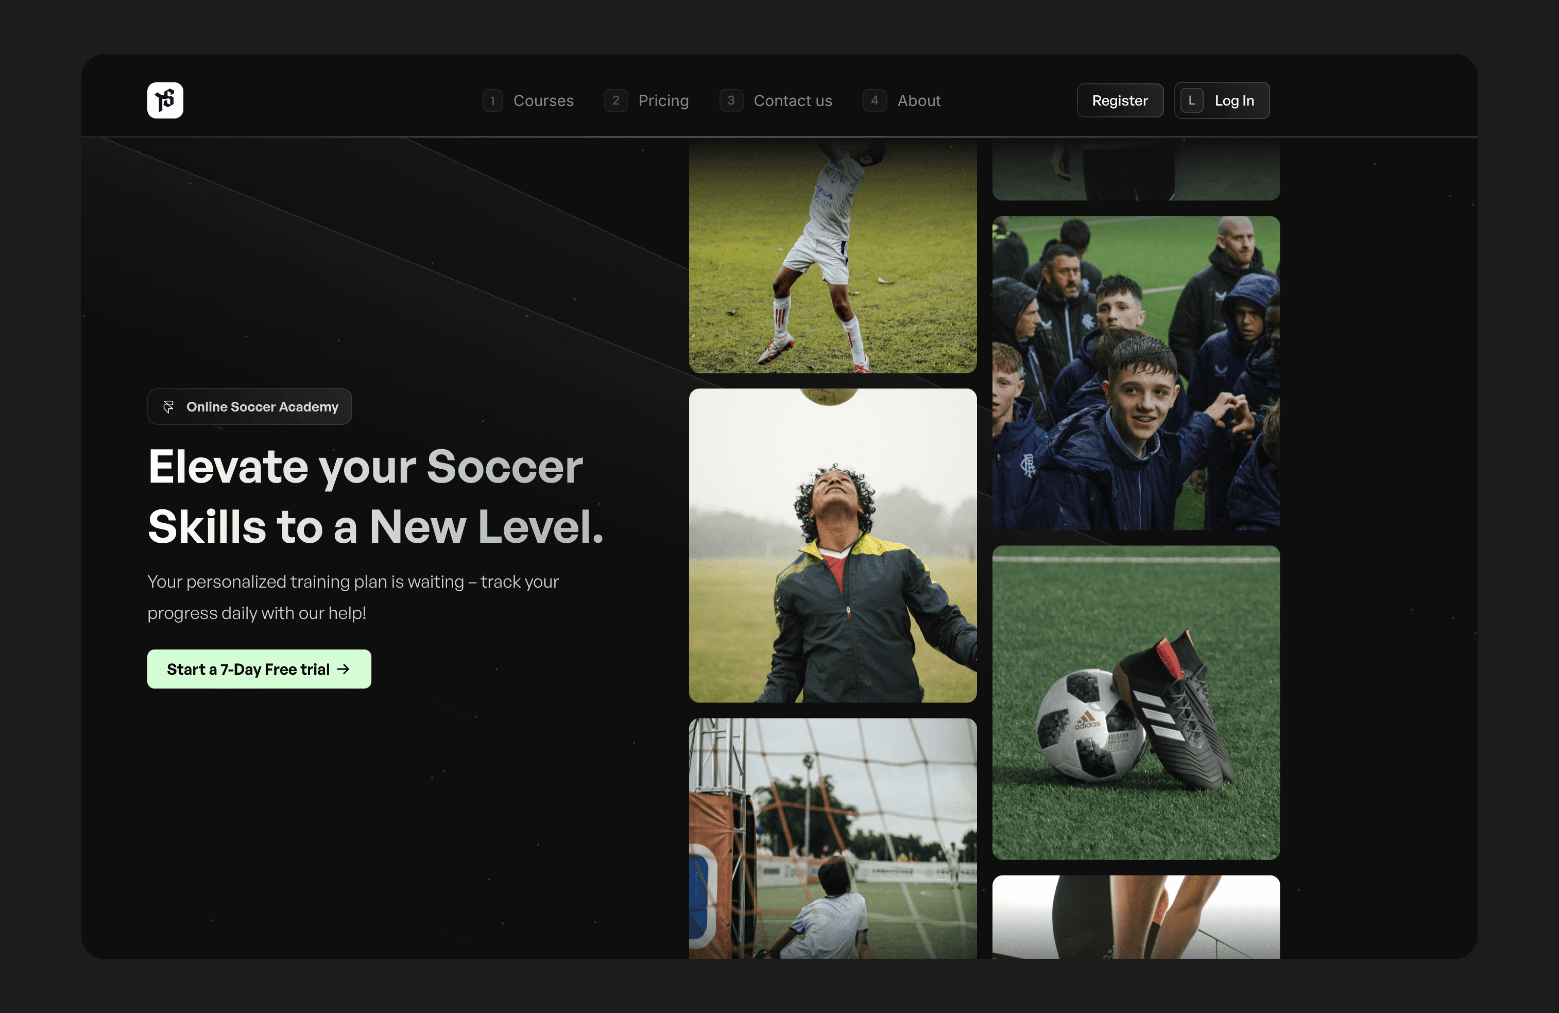1559x1013 pixels.
Task: Open the Courses nav item
Action: pos(543,100)
